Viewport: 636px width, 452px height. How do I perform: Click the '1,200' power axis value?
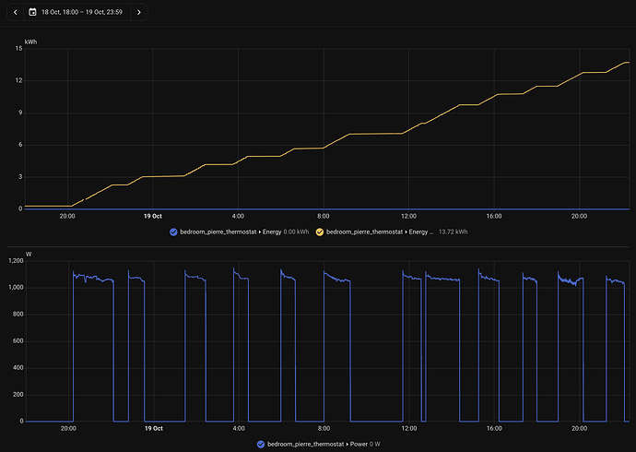point(16,261)
